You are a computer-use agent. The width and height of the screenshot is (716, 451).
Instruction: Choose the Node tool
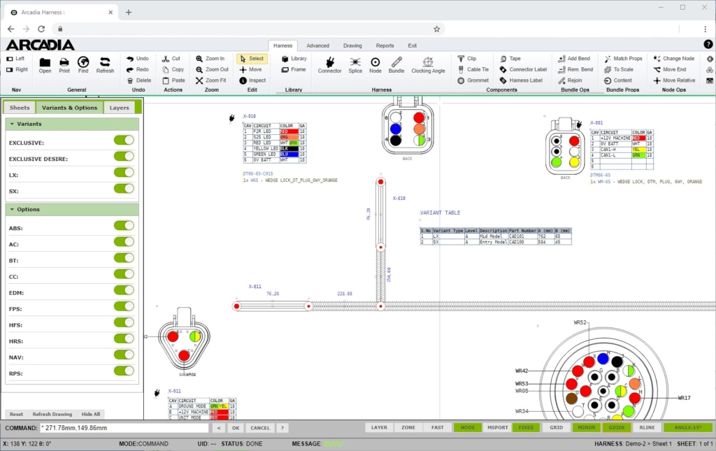375,63
